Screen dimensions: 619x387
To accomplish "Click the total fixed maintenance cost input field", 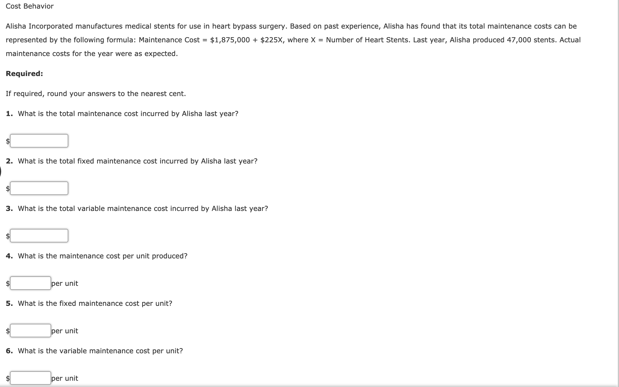I will 39,188.
